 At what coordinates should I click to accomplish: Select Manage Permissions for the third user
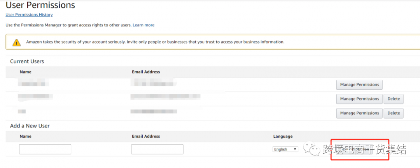click(359, 113)
